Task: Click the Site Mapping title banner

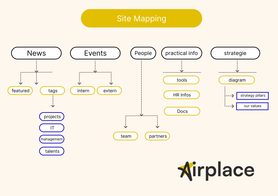Action: pyautogui.click(x=141, y=18)
